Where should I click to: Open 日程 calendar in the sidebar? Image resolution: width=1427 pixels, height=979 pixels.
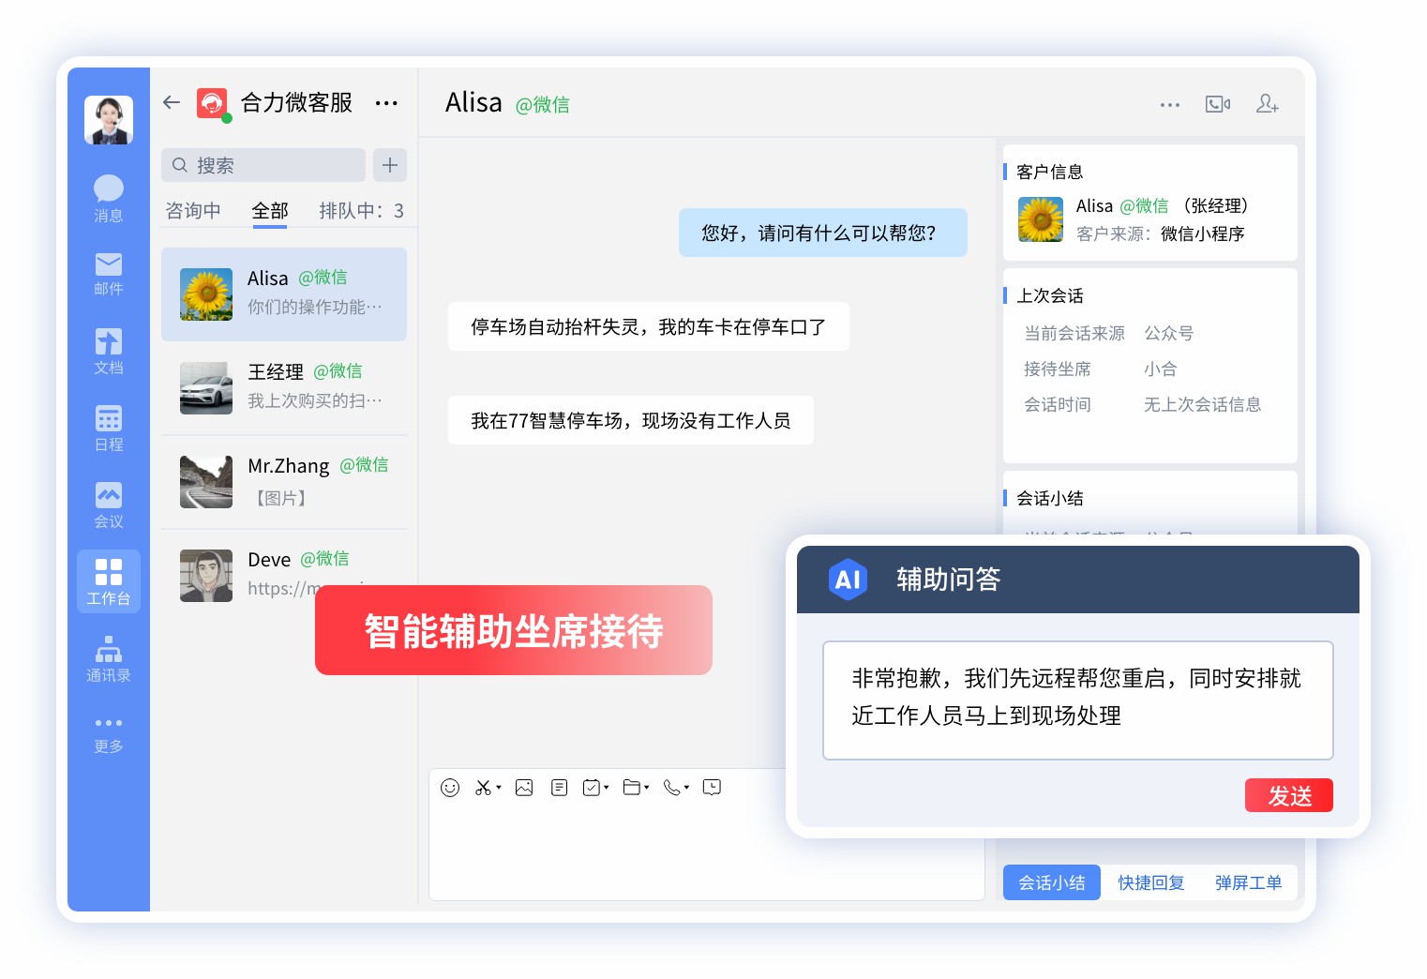(109, 429)
